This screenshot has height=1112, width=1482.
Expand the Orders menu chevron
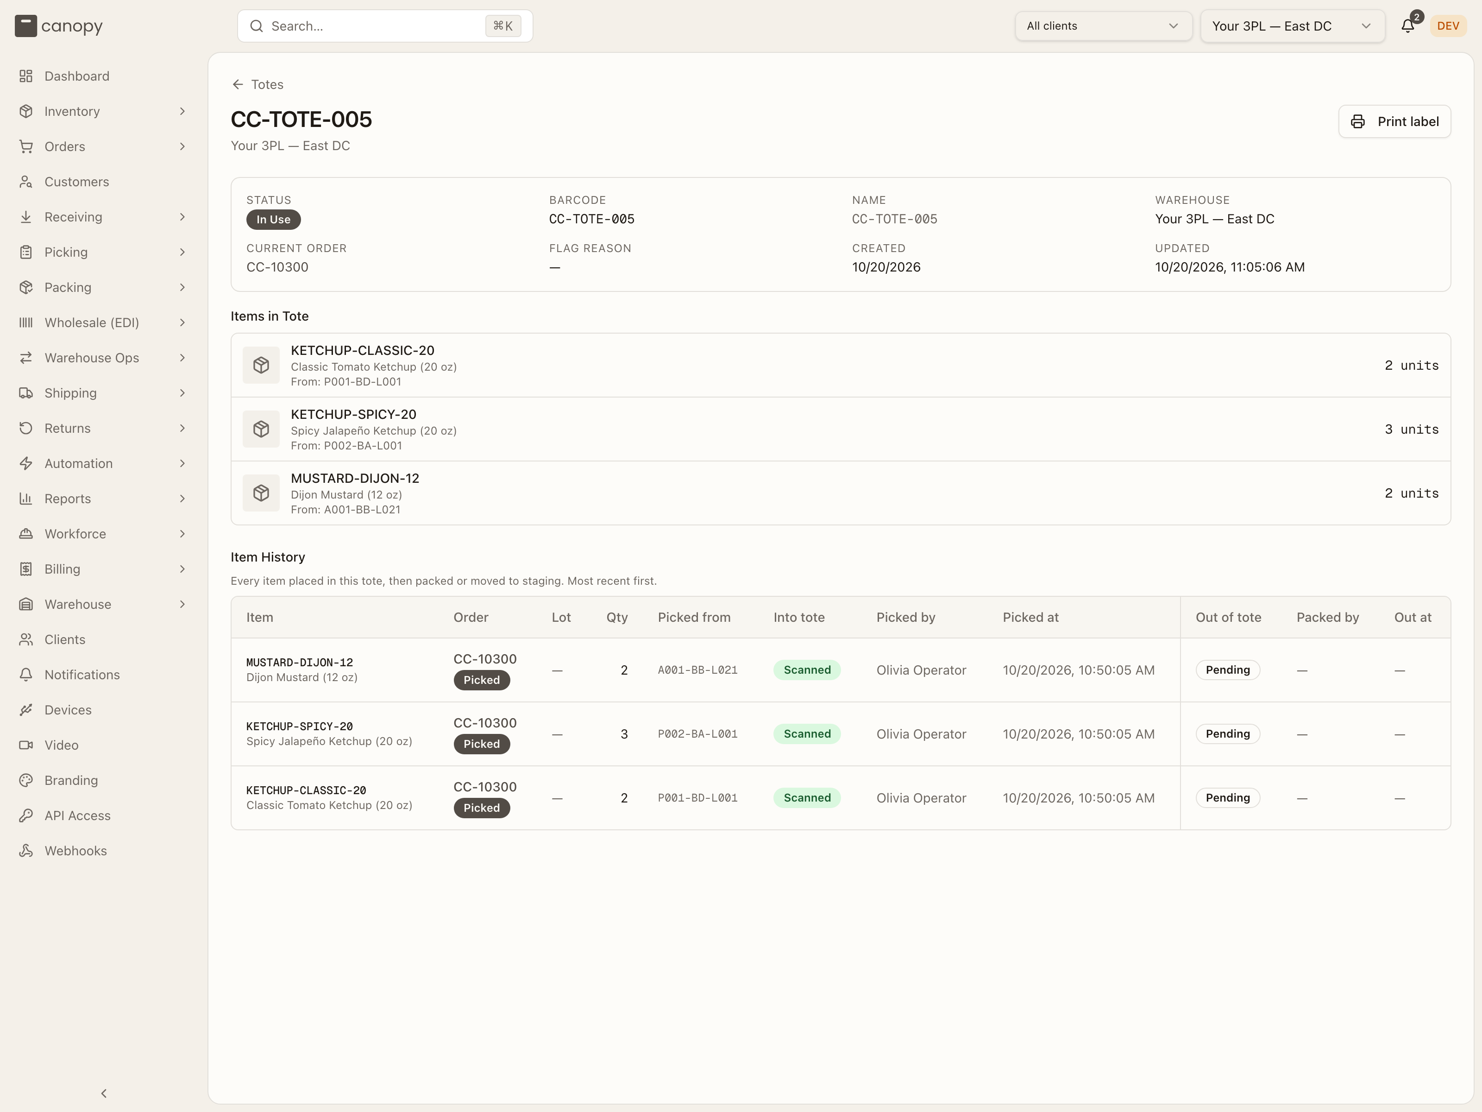[182, 146]
